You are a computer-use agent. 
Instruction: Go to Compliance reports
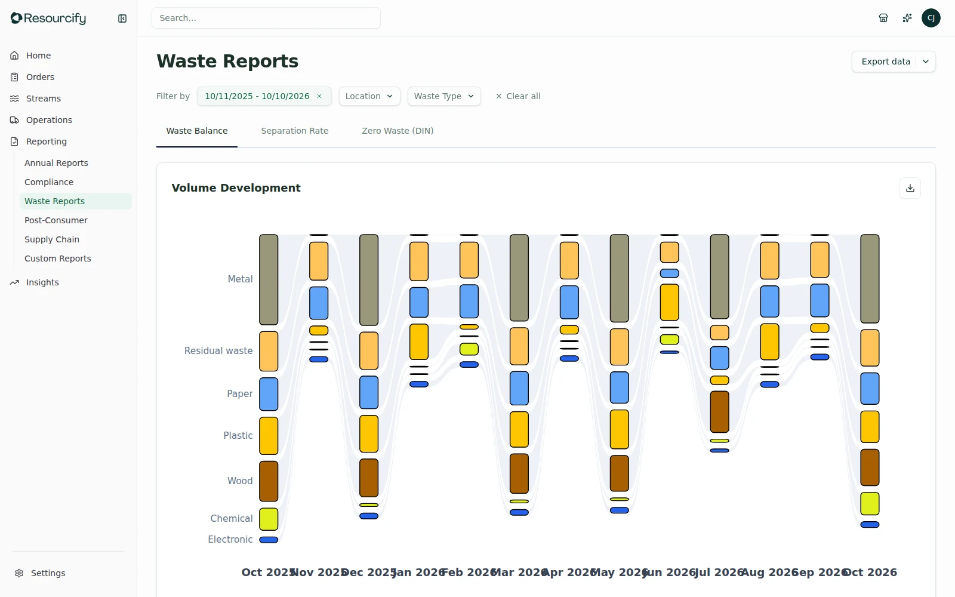pos(75,182)
